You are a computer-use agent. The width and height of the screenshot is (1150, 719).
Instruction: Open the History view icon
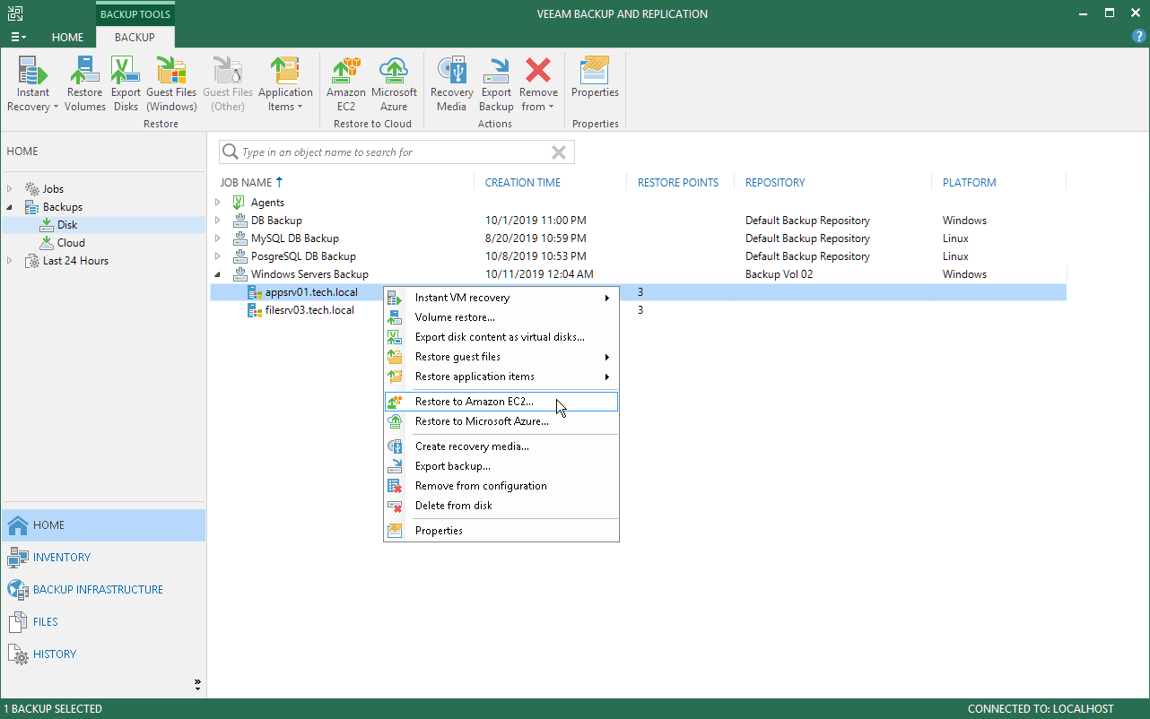(18, 654)
